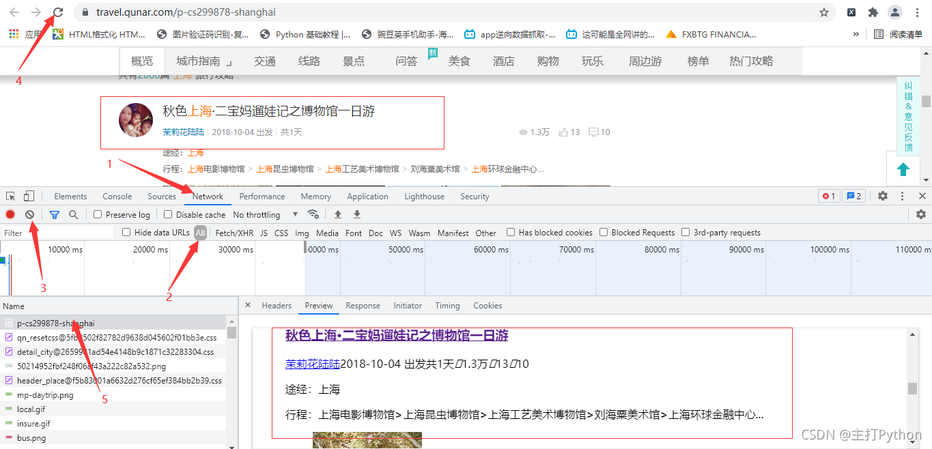The width and height of the screenshot is (932, 449).
Task: Click the browser reload page icon
Action: pyautogui.click(x=58, y=12)
